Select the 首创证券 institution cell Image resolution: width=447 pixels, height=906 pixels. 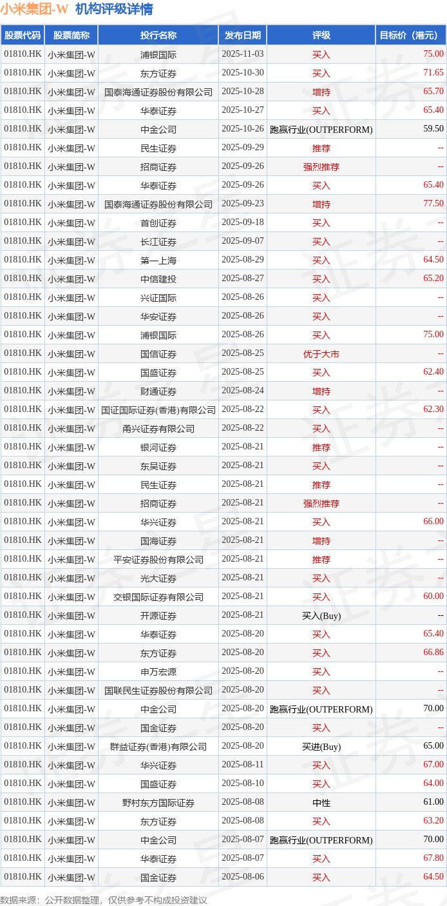pos(158,223)
